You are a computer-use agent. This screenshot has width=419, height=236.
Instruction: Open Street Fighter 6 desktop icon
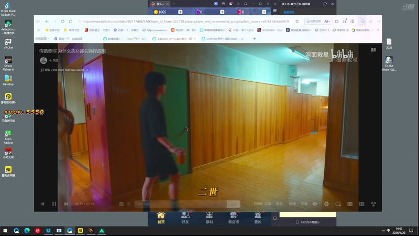[8, 63]
